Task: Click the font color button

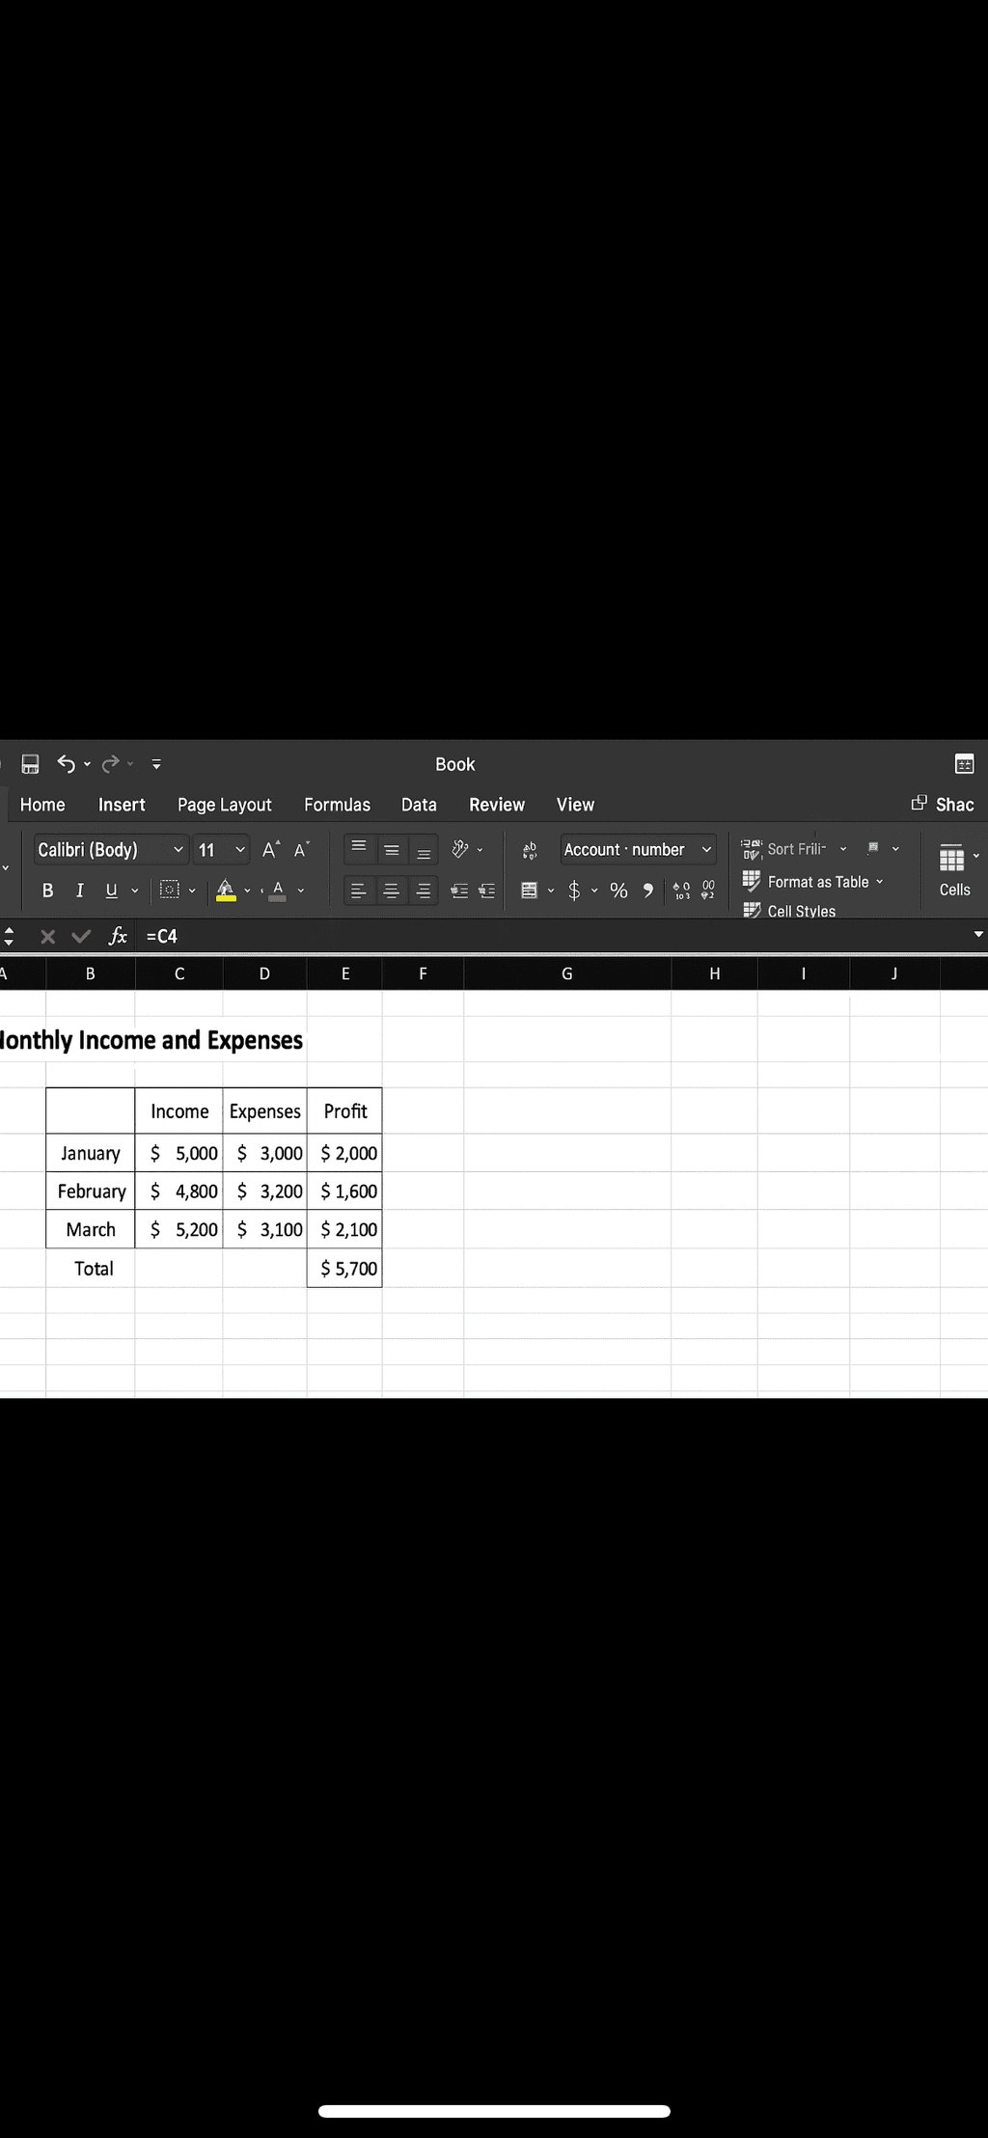Action: coord(278,890)
